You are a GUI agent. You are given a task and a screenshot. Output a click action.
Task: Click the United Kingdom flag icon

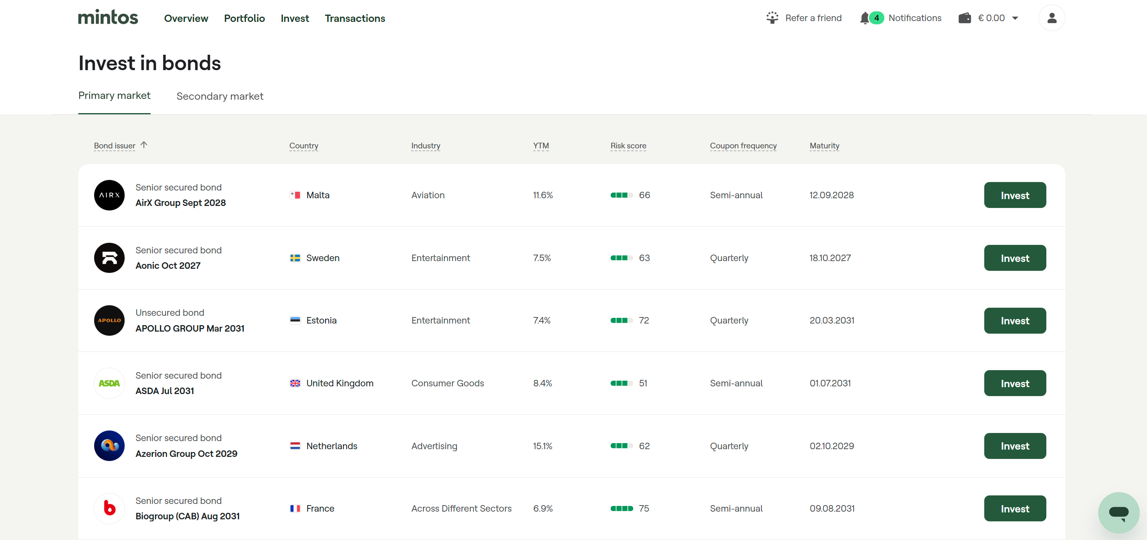click(295, 383)
